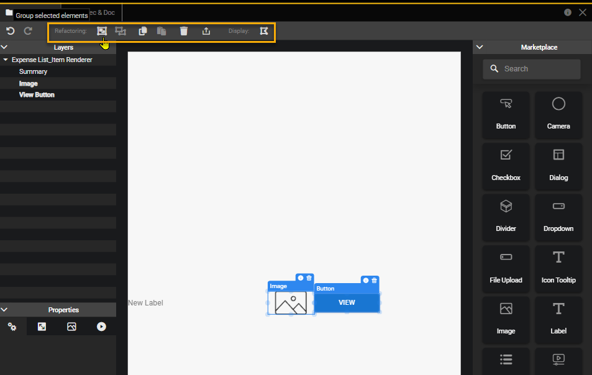Image resolution: width=592 pixels, height=375 pixels.
Task: Collapse the Properties panel chevron
Action: coord(4,310)
